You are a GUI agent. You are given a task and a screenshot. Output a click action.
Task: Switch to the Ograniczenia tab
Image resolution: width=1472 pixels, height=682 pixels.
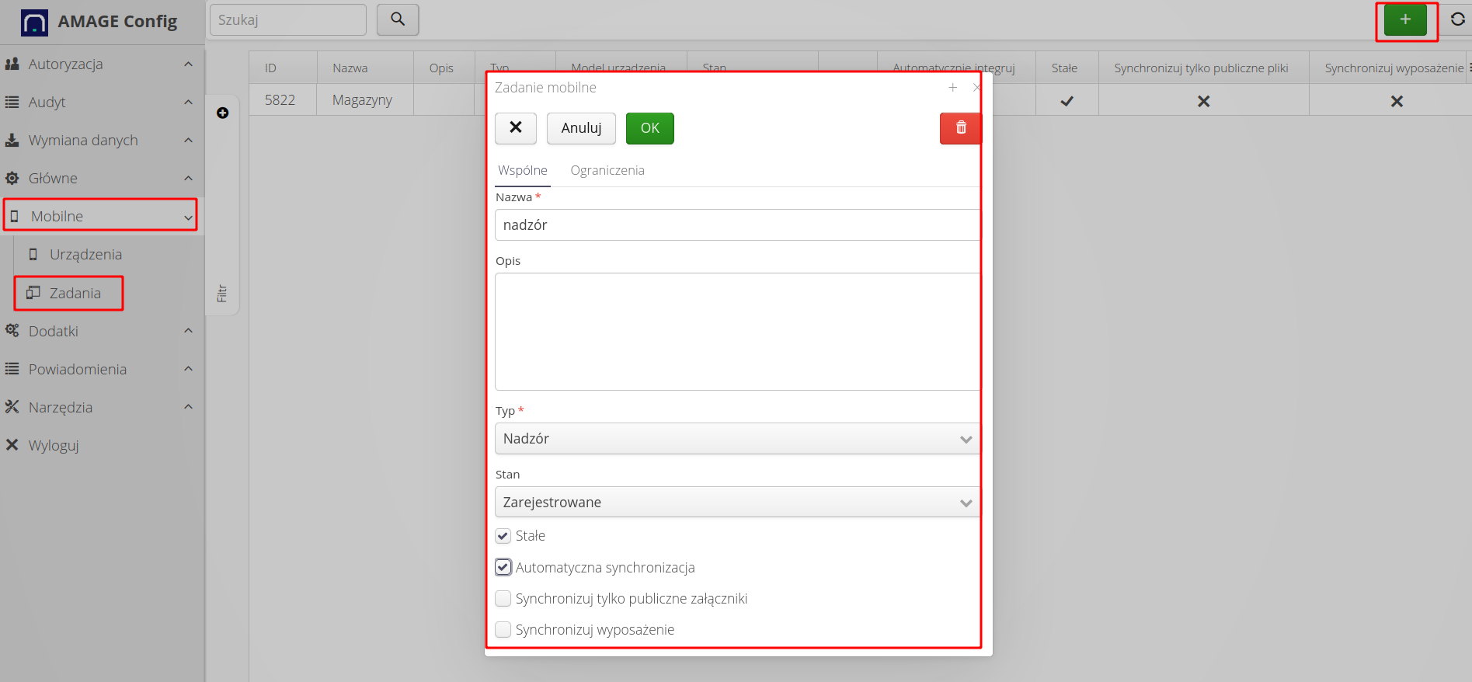(607, 171)
